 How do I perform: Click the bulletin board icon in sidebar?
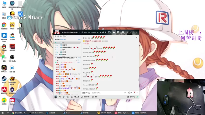(64, 37)
